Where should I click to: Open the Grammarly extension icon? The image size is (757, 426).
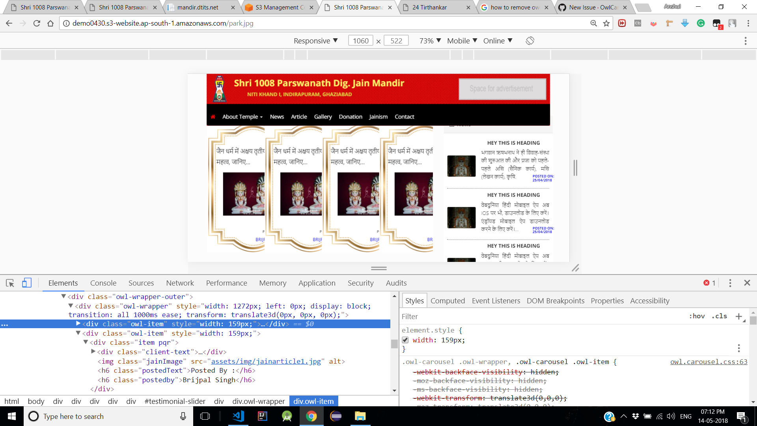coord(701,23)
